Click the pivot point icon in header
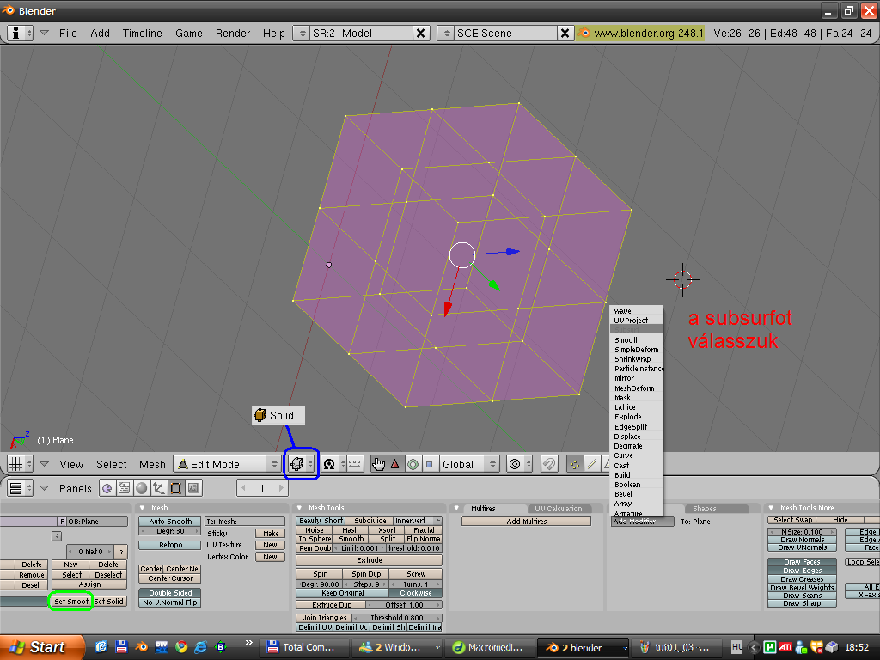This screenshot has width=880, height=660. (x=328, y=464)
